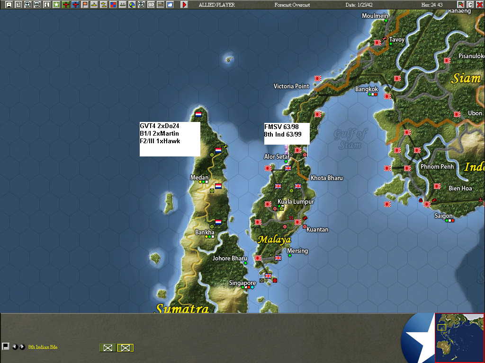485x363 pixels.
Task: Click the third toolbar icon with plane window
Action: [x=28, y=5]
